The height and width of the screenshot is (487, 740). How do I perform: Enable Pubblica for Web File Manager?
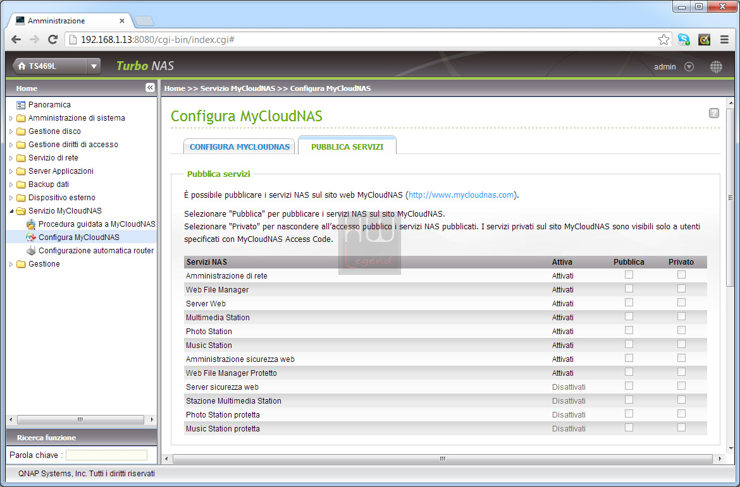coord(629,289)
